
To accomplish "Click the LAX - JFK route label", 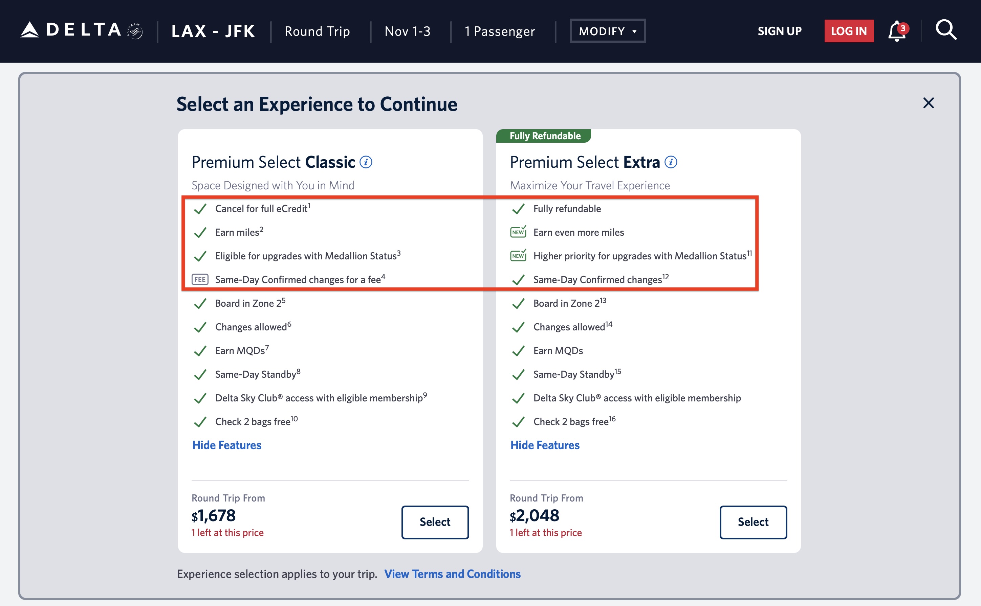I will click(x=213, y=31).
